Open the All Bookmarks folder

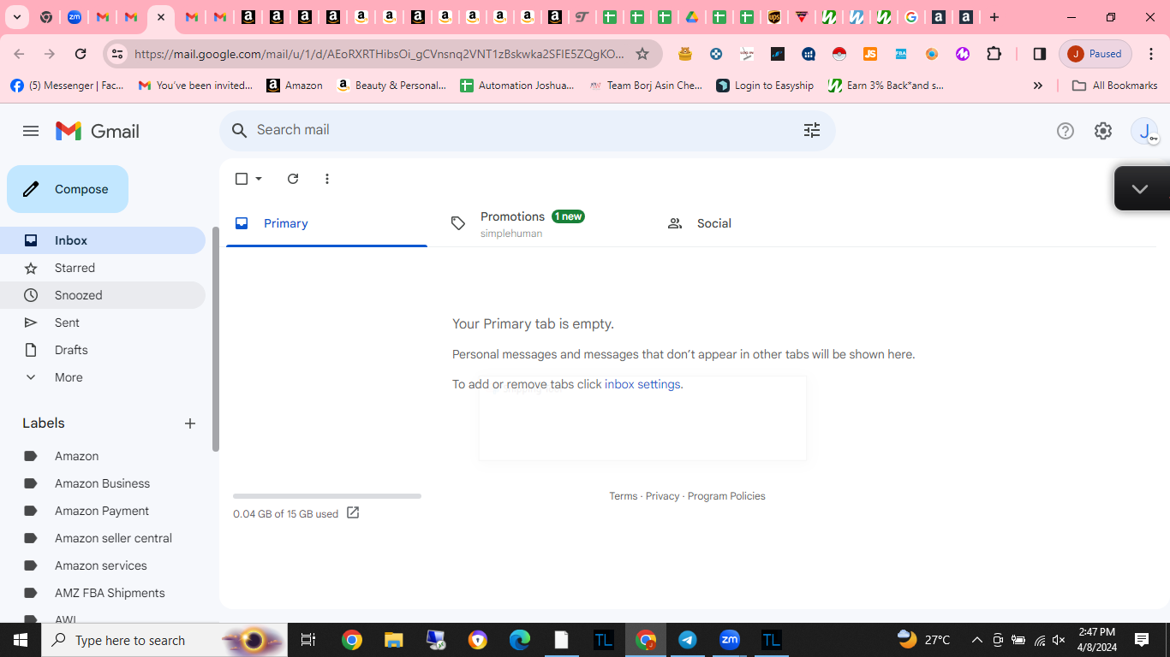pyautogui.click(x=1114, y=86)
